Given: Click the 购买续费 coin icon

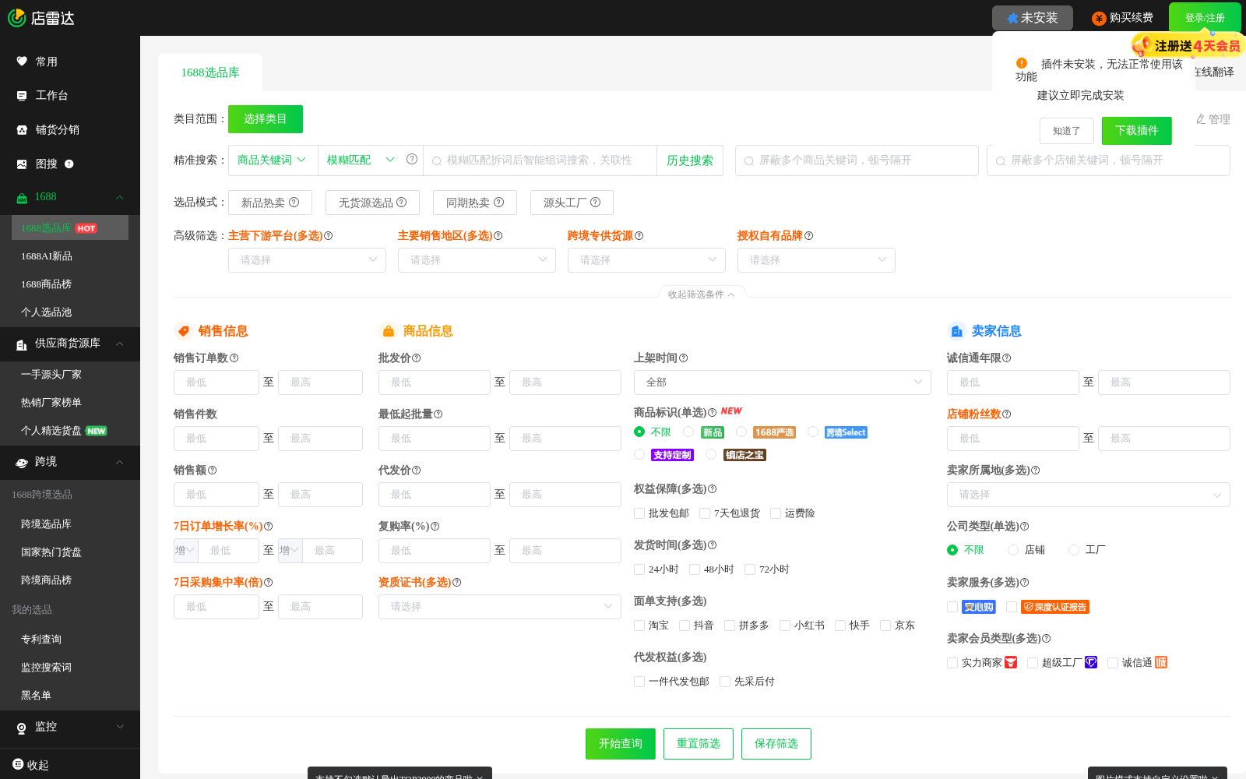Looking at the screenshot, I should 1099,19.
